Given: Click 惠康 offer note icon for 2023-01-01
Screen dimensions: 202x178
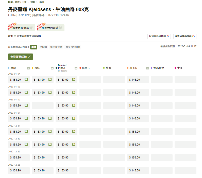Looking at the screenshot, I should 26,118.
